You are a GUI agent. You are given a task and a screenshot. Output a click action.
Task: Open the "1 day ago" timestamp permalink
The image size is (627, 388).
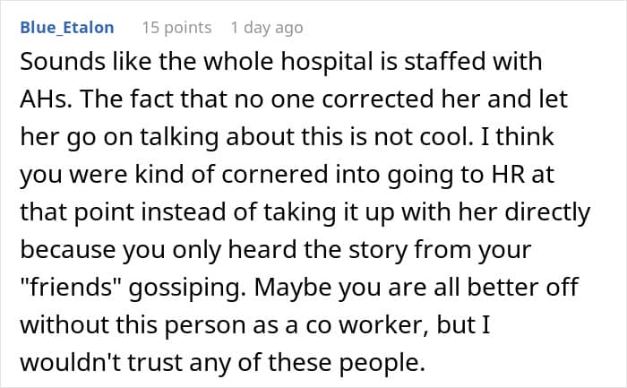267,28
